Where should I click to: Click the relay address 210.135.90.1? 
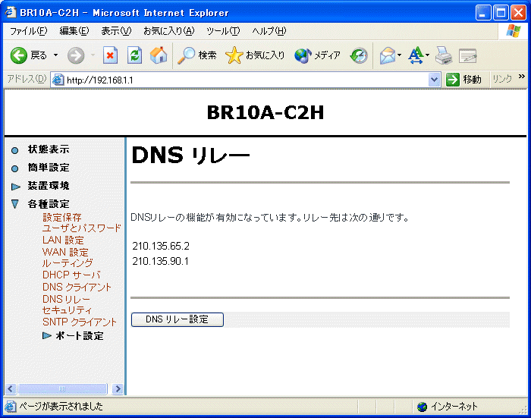pos(161,261)
